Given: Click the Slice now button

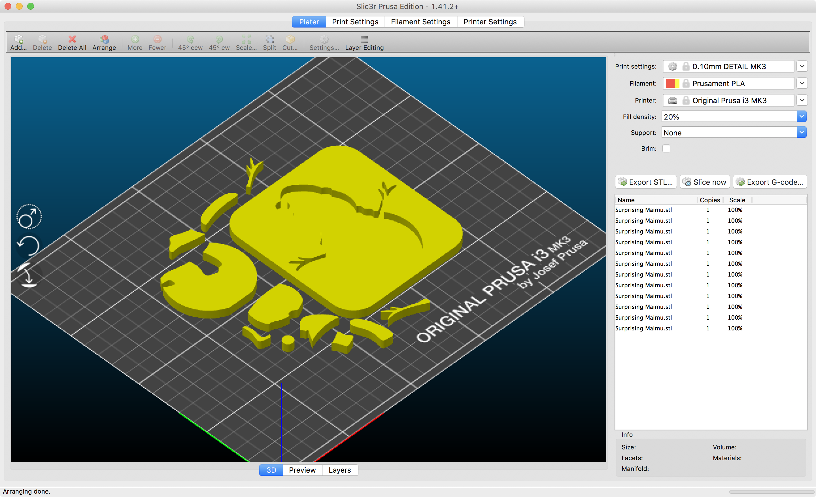Looking at the screenshot, I should [705, 182].
